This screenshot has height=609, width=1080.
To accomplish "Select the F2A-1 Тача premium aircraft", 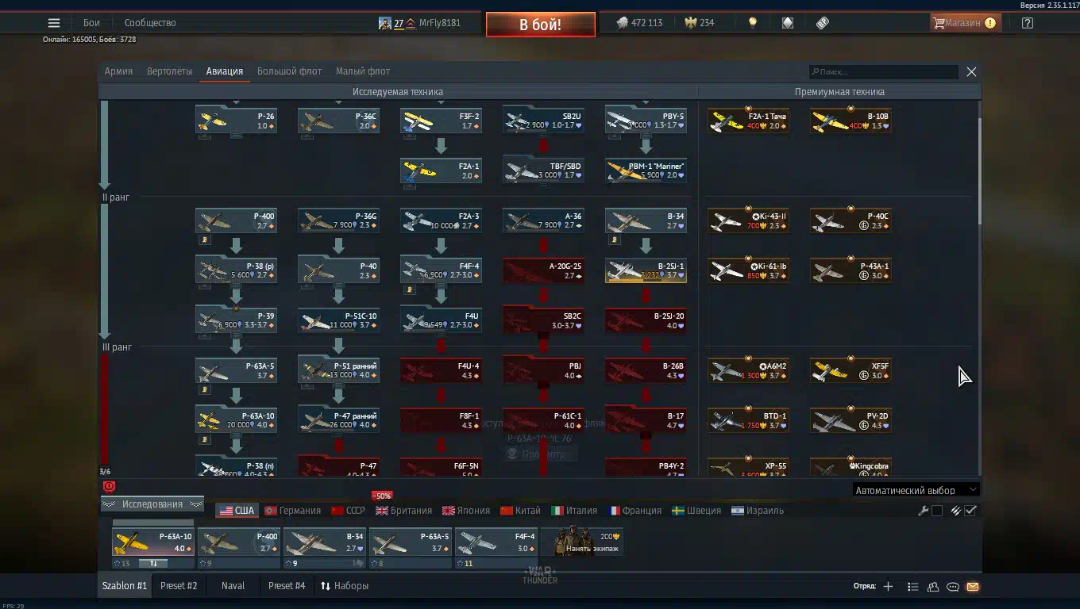I will [748, 121].
